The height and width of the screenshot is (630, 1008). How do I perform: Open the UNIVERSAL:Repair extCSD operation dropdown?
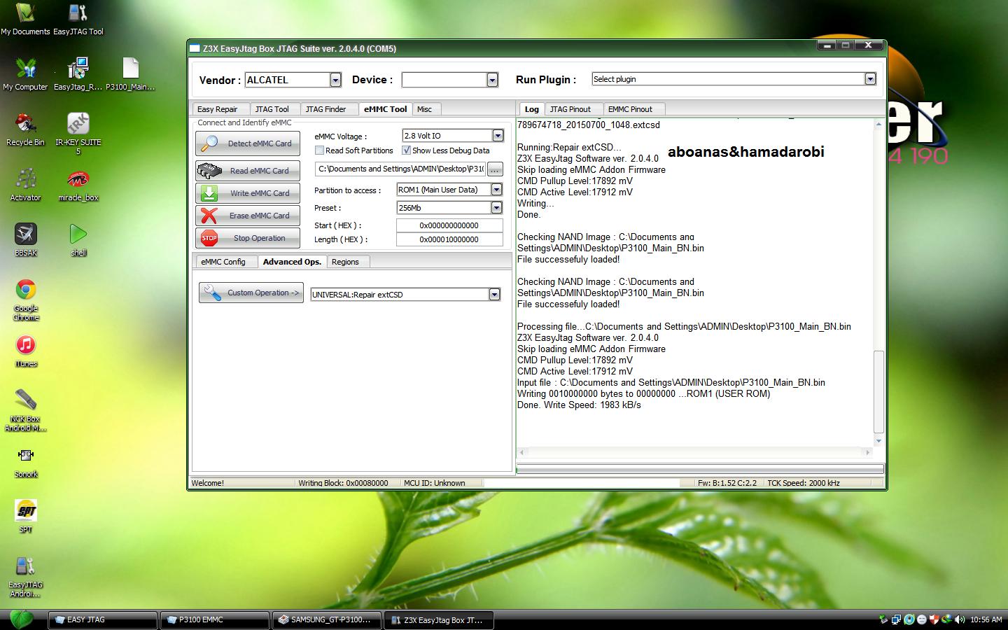point(494,295)
